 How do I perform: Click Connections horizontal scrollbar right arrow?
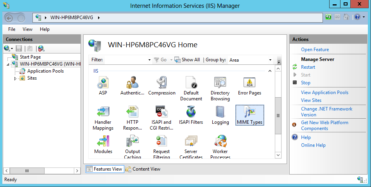[x=77, y=171]
